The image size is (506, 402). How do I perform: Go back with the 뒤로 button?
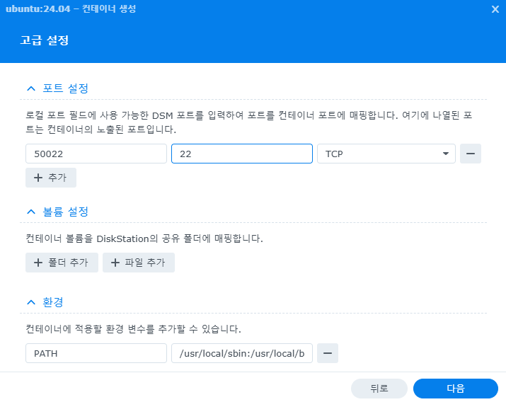coord(379,389)
